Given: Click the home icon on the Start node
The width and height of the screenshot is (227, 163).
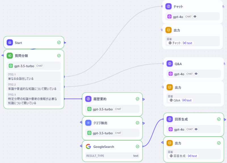Looking at the screenshot, I should pos(10,43).
